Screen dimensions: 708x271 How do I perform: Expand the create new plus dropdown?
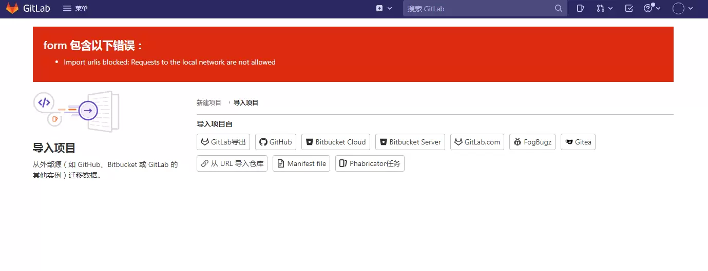384,8
